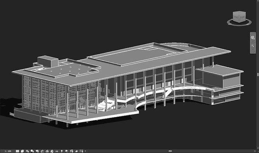Open Temporary Hide/Isolate glasses icon
The image size is (259, 153).
[57, 151]
